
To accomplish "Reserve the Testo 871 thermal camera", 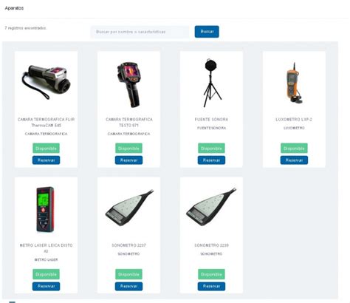I will 128,160.
